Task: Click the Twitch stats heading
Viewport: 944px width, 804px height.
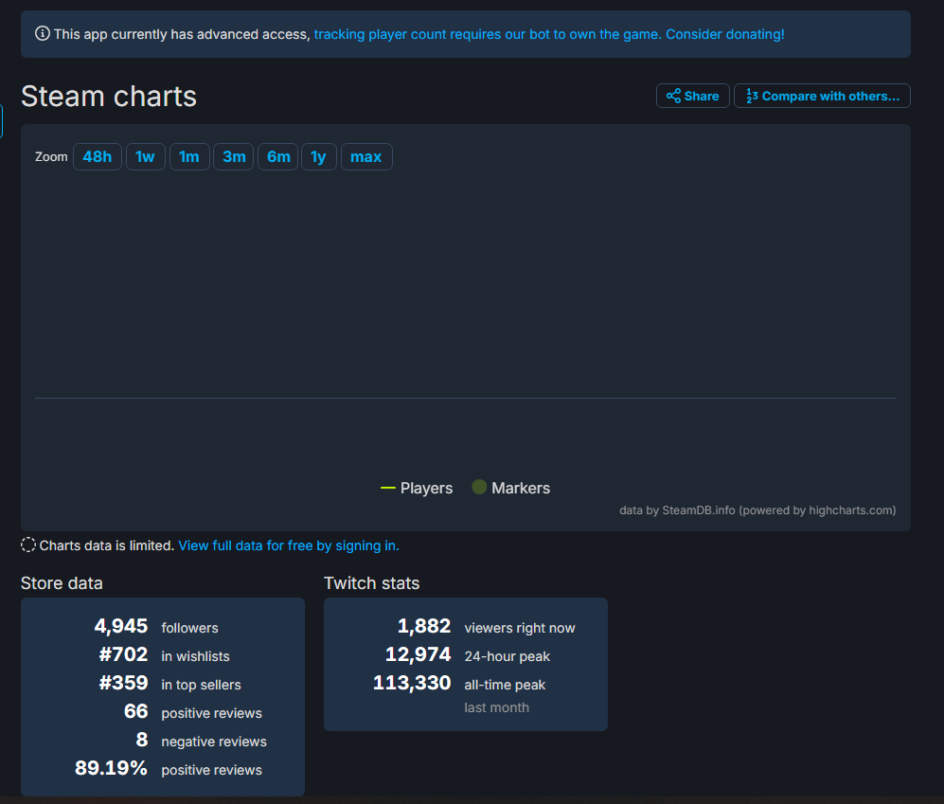Action: click(x=371, y=583)
